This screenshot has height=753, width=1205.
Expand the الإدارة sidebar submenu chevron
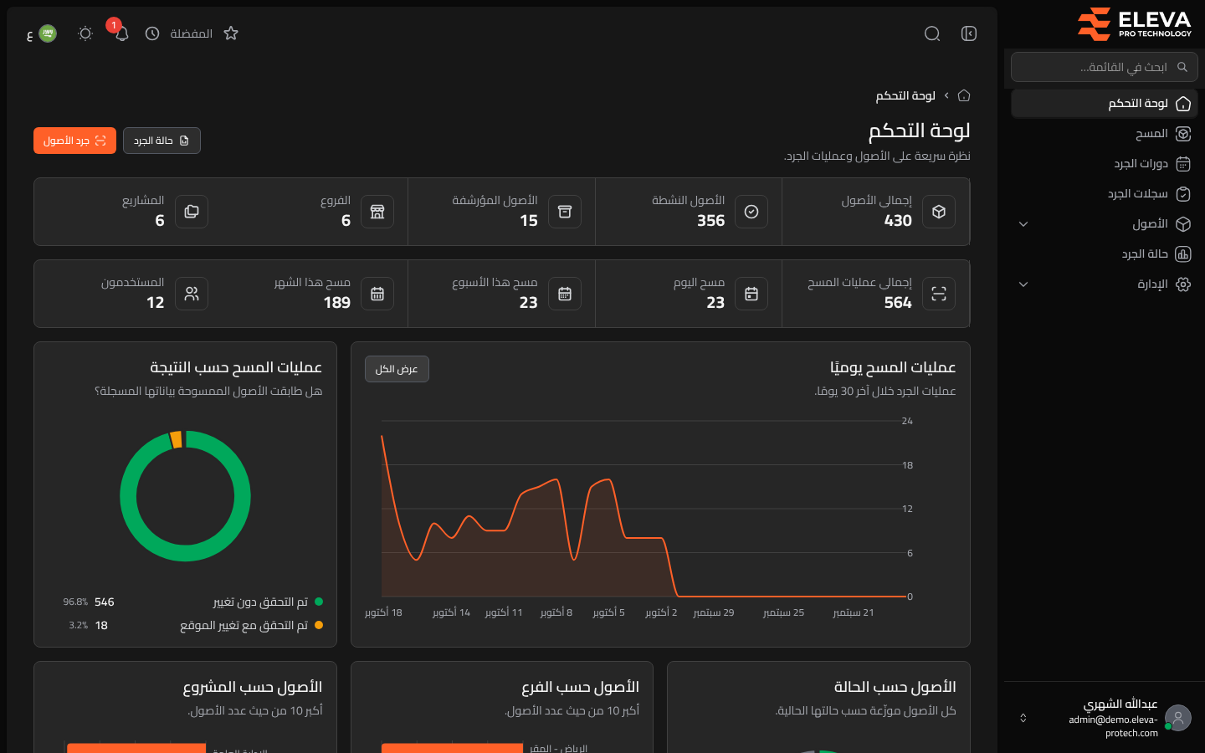(1023, 284)
